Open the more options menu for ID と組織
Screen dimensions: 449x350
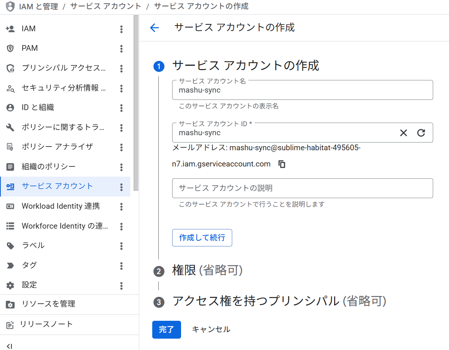121,108
